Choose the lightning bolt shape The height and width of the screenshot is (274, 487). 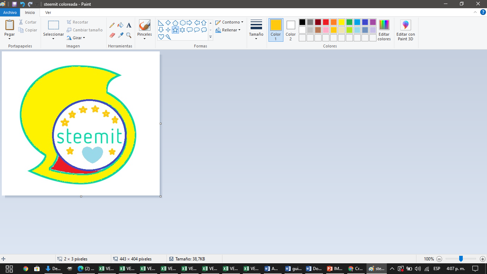point(168,37)
